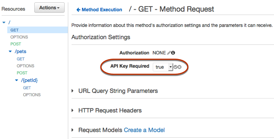Select GET method under /pets
Viewport: 274px width, 139px height.
(x=21, y=59)
